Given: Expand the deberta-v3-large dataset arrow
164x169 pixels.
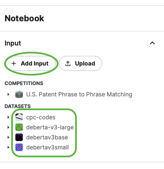Looking at the screenshot, I should tap(8, 127).
